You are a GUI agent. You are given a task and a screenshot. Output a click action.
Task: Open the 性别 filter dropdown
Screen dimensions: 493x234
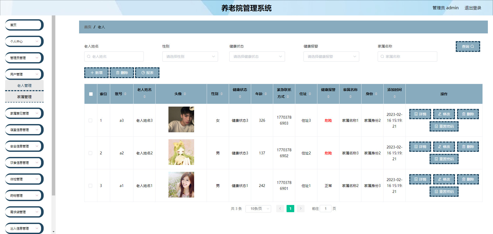(190, 57)
